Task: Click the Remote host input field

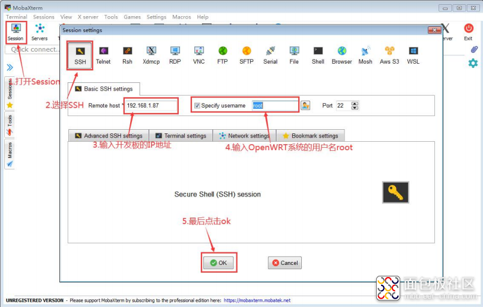Action: (151, 106)
